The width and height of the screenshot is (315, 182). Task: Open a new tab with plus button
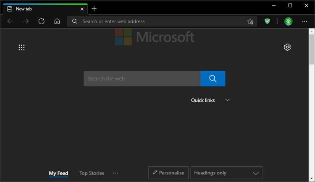[94, 9]
